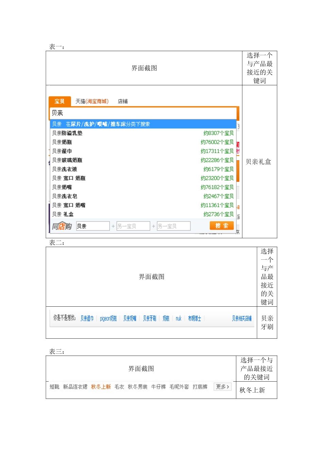Open the nuk related search link

tap(178, 318)
